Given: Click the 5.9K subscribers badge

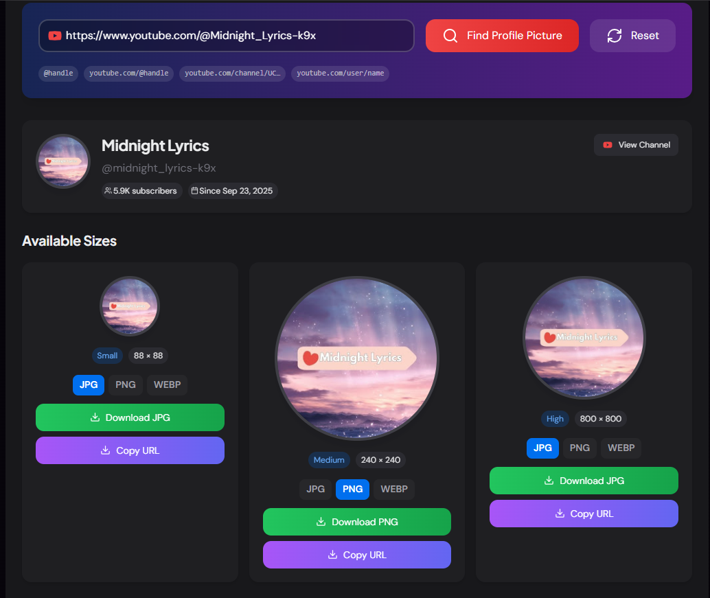Looking at the screenshot, I should coord(141,191).
